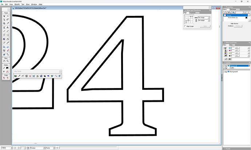
Task: Collapse the Layers panel
Action: pos(225,63)
